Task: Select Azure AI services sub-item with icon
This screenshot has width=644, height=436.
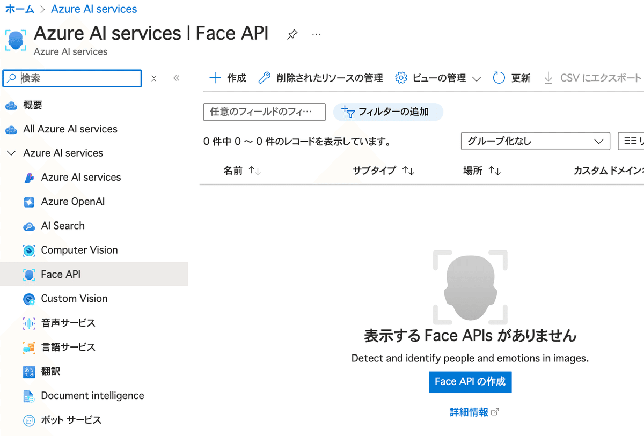Action: coord(81,178)
